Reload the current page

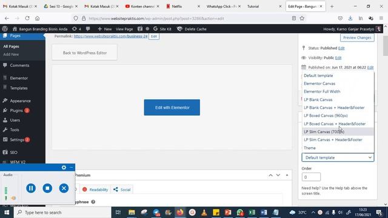pyautogui.click(x=27, y=18)
